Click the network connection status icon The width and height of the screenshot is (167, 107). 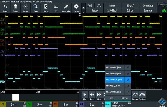tap(164, 10)
